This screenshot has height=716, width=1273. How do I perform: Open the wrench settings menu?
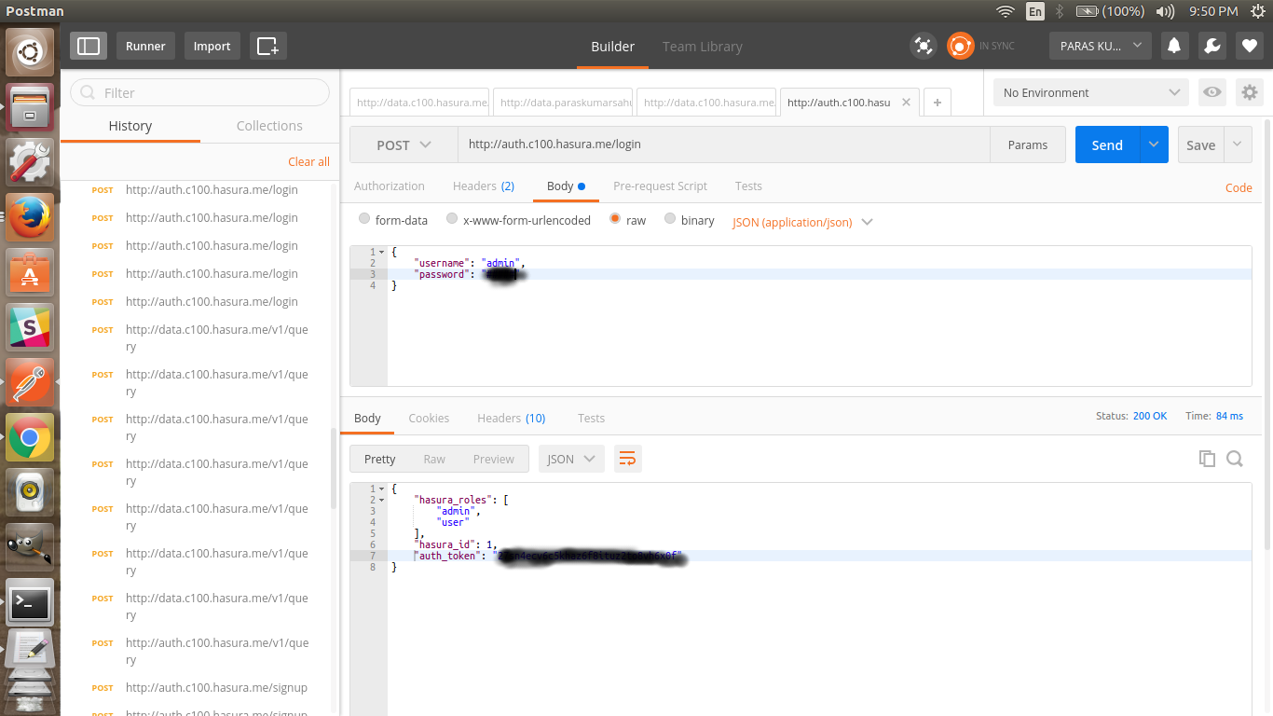pos(1211,46)
